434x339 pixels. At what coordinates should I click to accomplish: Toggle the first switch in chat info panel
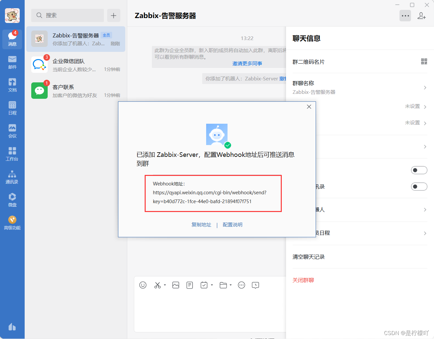tap(419, 170)
